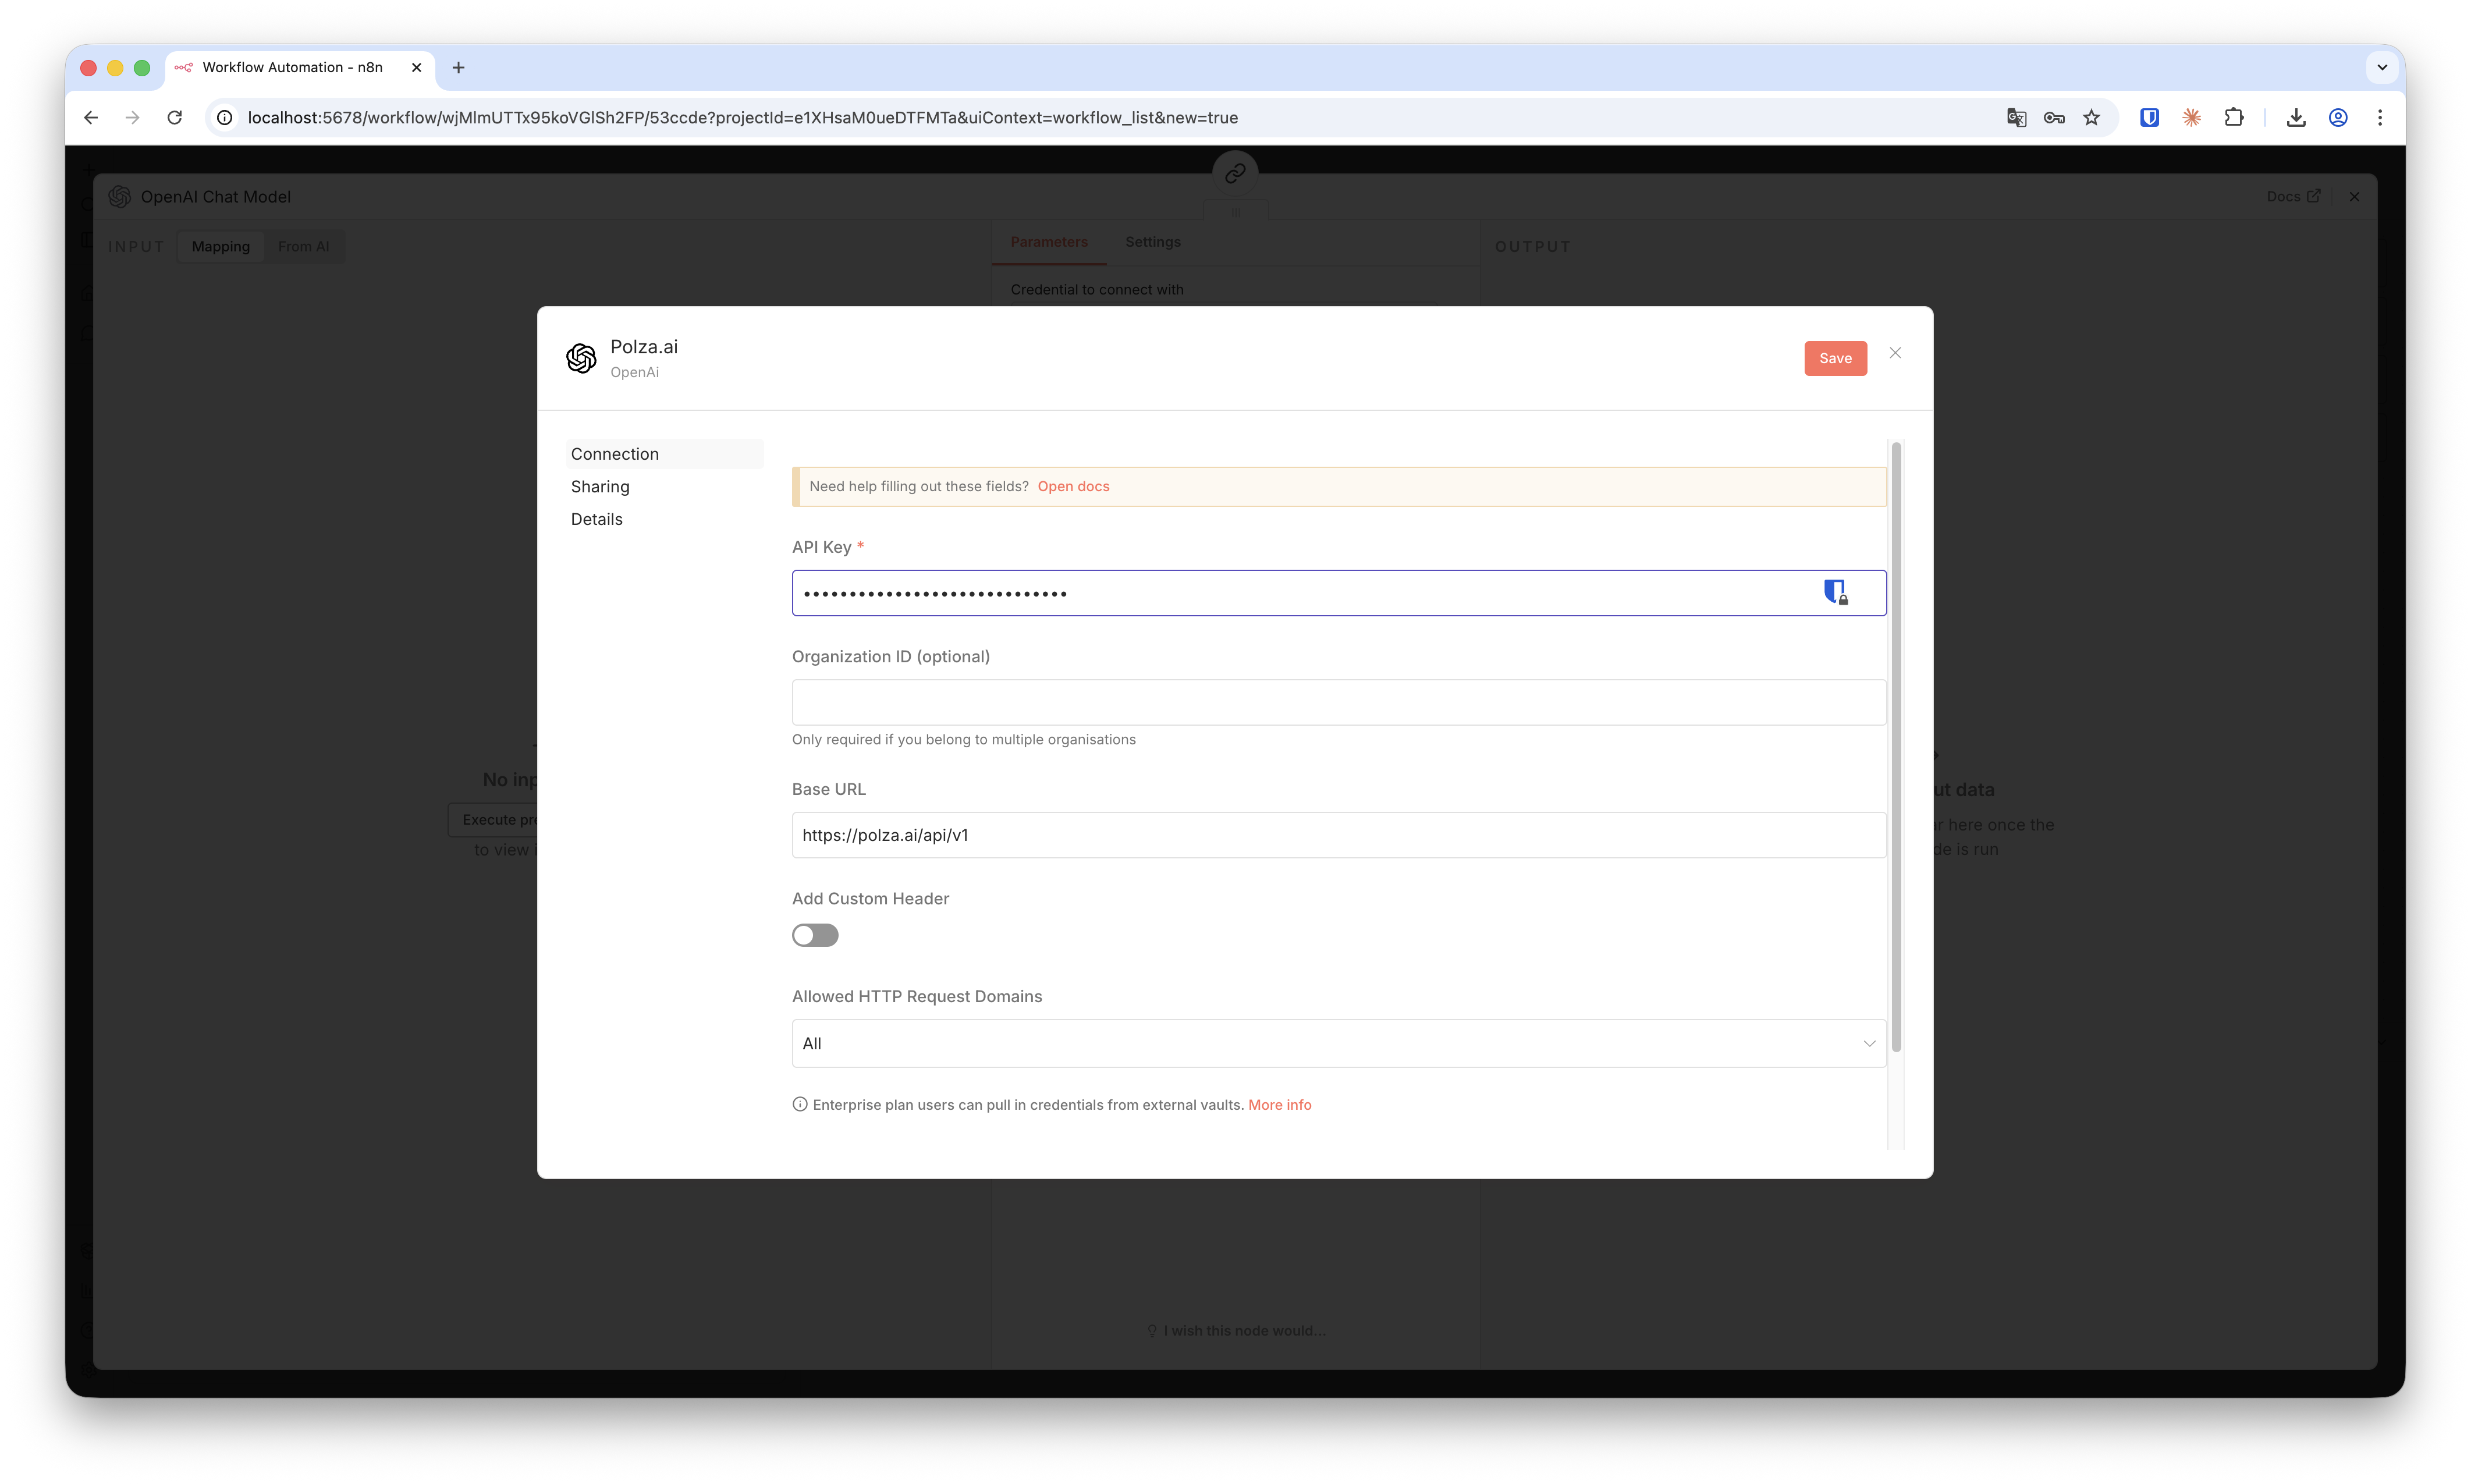The width and height of the screenshot is (2471, 1484).
Task: Show browser downloads
Action: (2296, 118)
